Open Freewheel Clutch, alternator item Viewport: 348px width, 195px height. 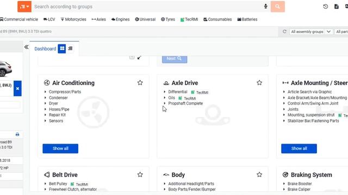(x=73, y=189)
